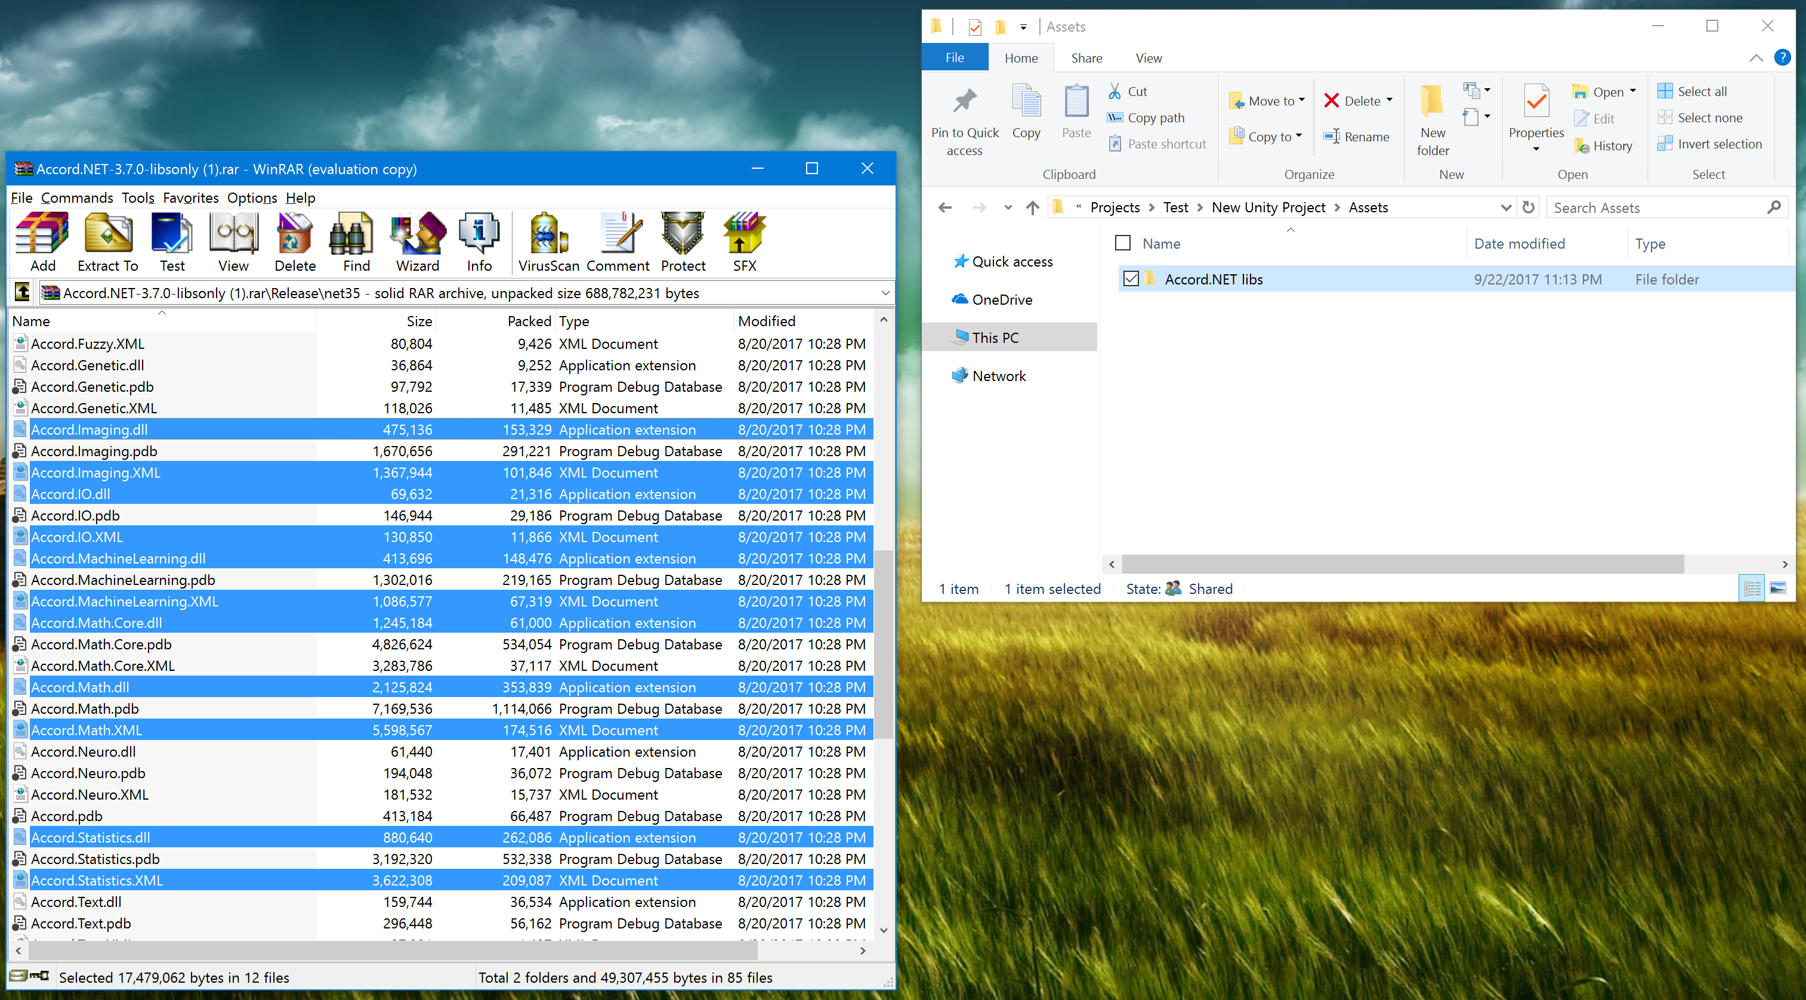Image resolution: width=1806 pixels, height=1000 pixels.
Task: Click the WinRAR horizontal scrollbar thumb
Action: pyautogui.click(x=393, y=951)
